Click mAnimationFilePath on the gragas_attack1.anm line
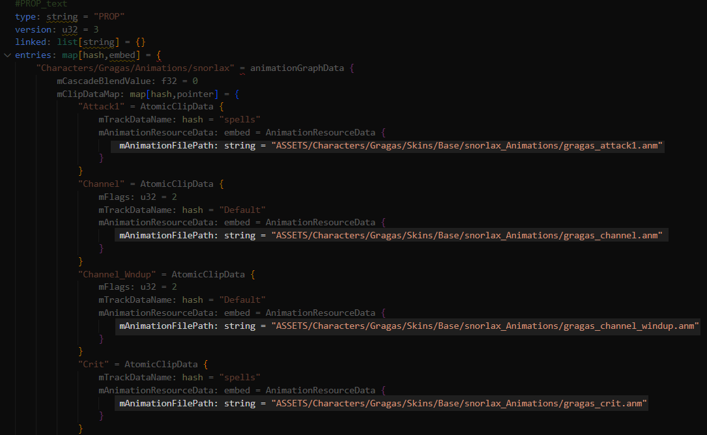 [166, 146]
